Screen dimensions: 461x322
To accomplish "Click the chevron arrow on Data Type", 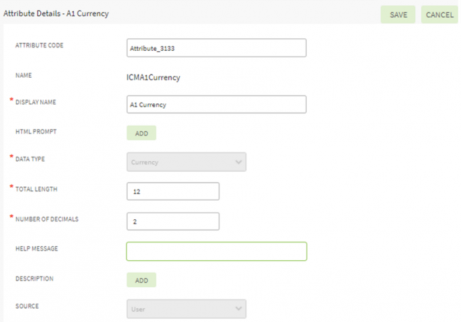I will (x=238, y=162).
